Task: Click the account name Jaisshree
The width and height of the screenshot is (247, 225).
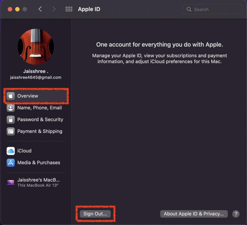Action: pos(36,71)
